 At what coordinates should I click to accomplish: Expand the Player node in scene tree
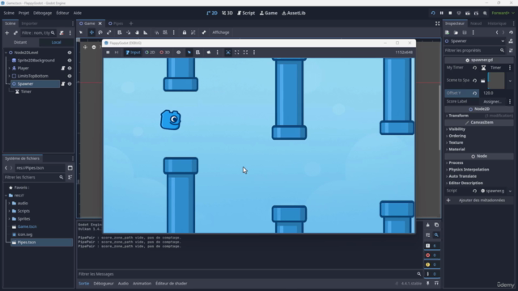point(9,68)
